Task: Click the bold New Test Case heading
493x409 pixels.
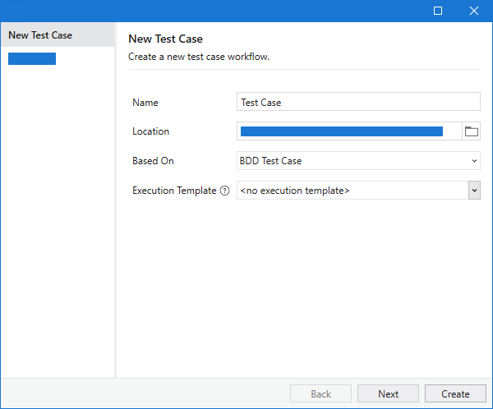Action: coord(165,39)
